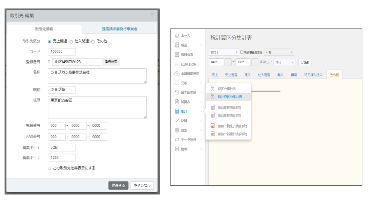Open the 輸入 tab
Viewport: 371px width, 206px height.
coord(280,75)
